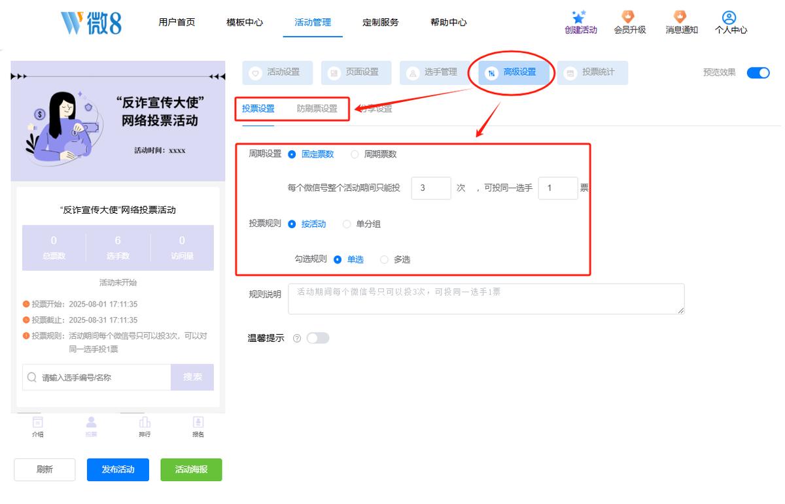Image resolution: width=785 pixels, height=504 pixels.
Task: Choose 单分组 voting rule
Action: pos(362,224)
